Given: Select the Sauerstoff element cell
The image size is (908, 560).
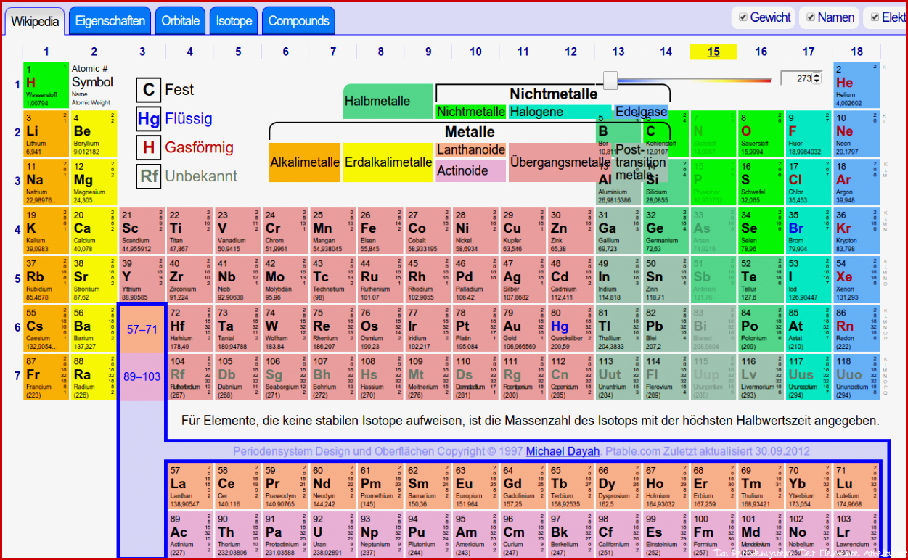Looking at the screenshot, I should (761, 133).
